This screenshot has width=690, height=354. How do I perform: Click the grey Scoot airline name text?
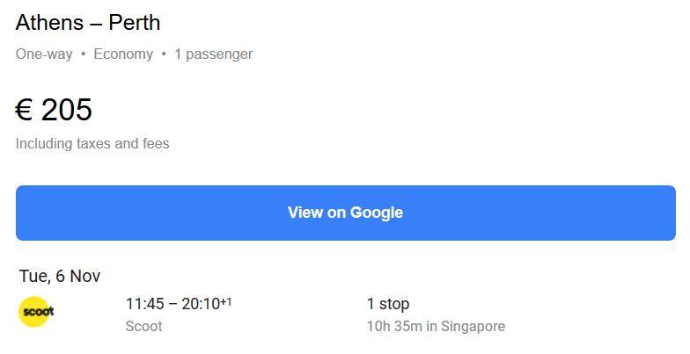(x=144, y=327)
